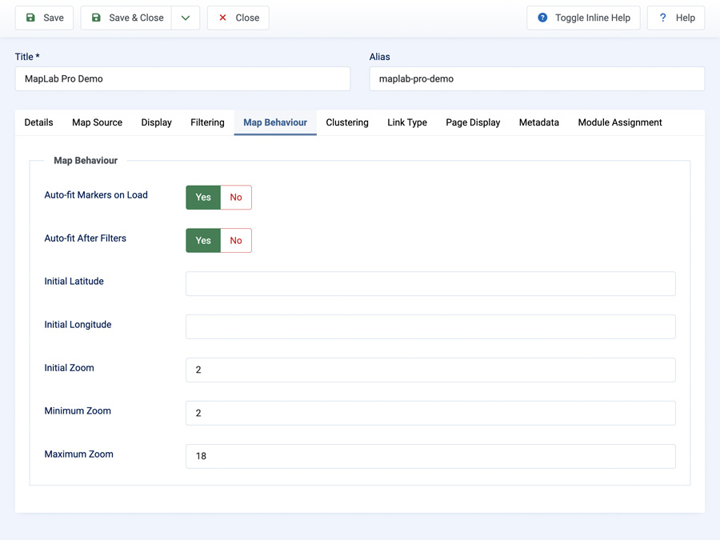Click the Initial Zoom input field
The image size is (720, 540).
click(430, 370)
